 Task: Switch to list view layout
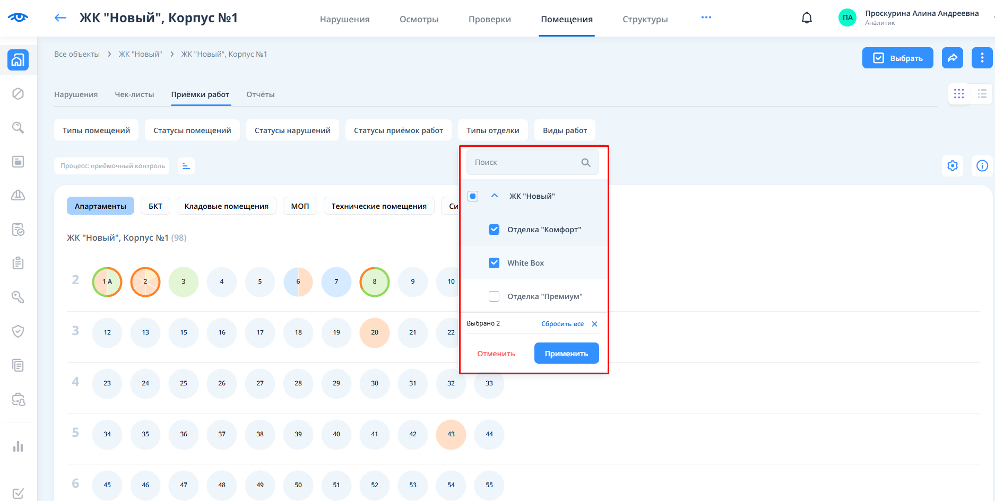pyautogui.click(x=982, y=94)
